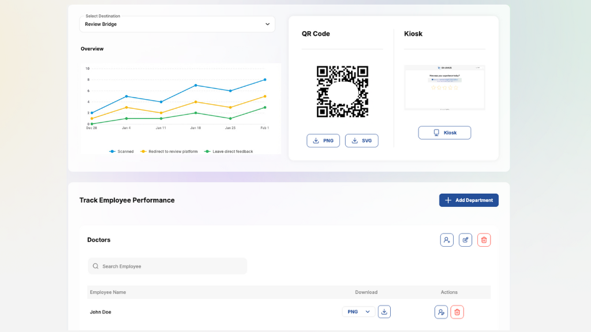Click the Kiosk section heading
The image size is (591, 332).
(x=413, y=34)
